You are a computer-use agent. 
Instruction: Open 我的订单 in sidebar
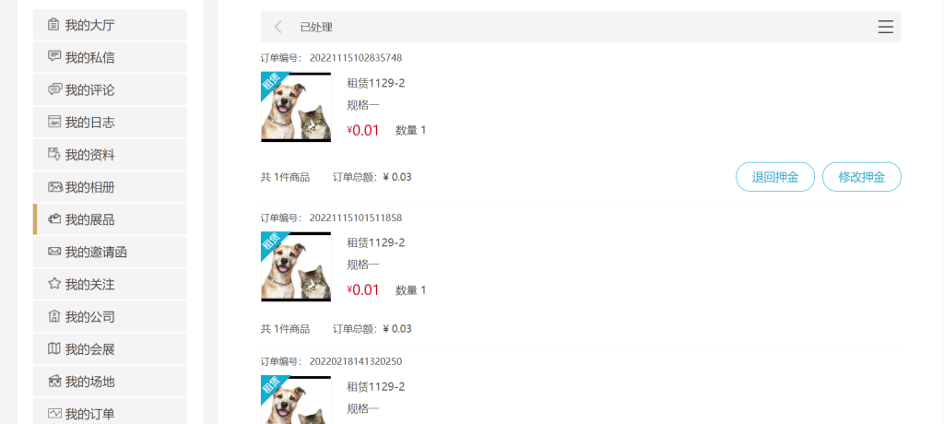[111, 413]
